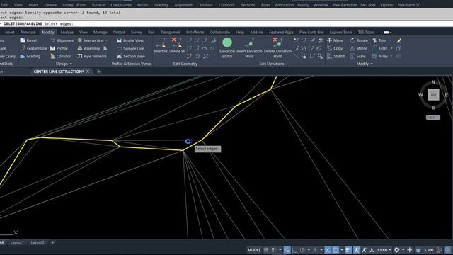This screenshot has width=453, height=255.
Task: Click the Trim tool
Action: click(379, 40)
